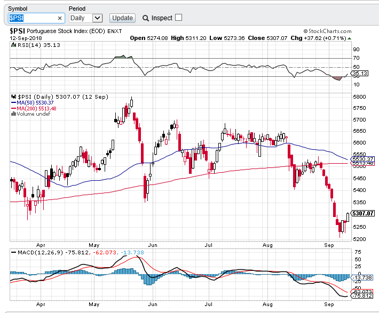Click the Jun label on price chart axis
This screenshot has width=379, height=313.
click(153, 245)
